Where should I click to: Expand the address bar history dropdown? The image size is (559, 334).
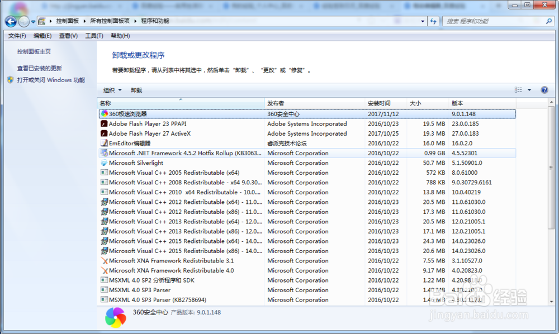423,21
